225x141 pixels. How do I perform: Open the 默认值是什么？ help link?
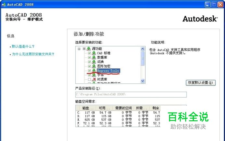pos(23,46)
